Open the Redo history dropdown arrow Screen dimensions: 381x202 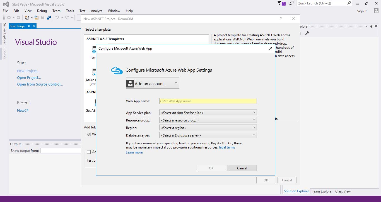point(71,18)
